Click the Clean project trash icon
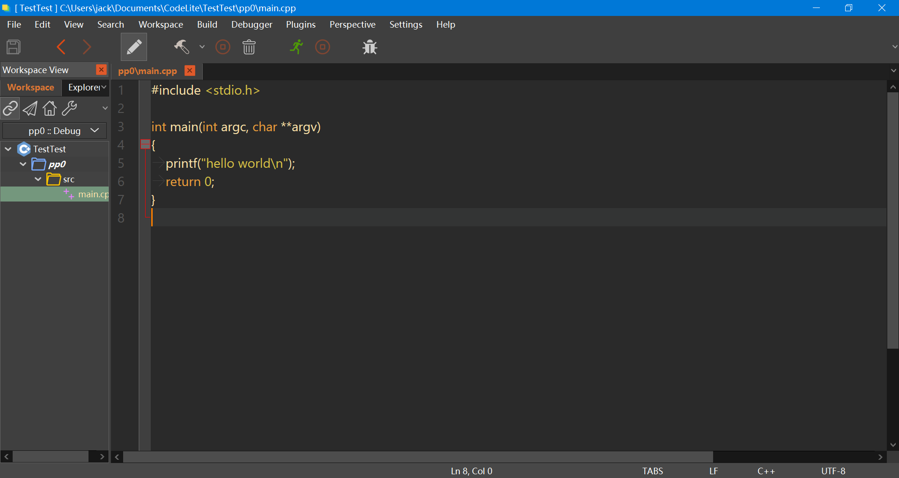 click(249, 47)
